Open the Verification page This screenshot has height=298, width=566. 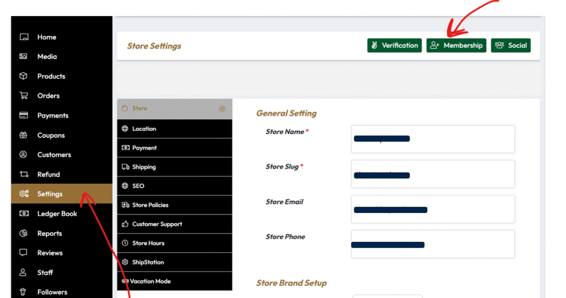tap(395, 45)
